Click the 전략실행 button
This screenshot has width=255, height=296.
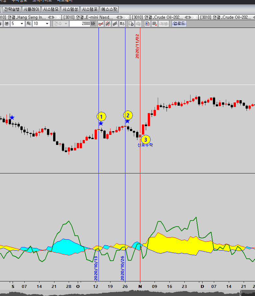click(x=12, y=9)
